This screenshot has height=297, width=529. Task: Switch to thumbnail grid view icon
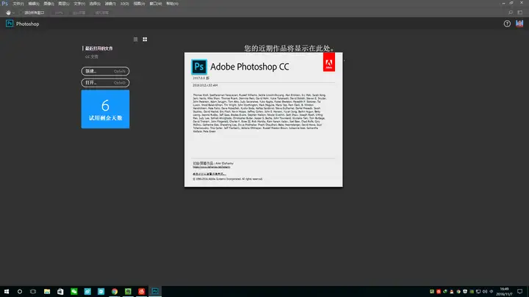145,40
